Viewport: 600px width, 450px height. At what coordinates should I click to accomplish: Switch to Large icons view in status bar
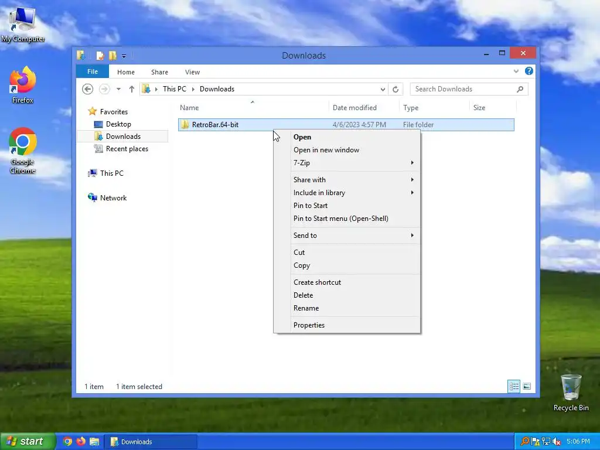coord(527,386)
